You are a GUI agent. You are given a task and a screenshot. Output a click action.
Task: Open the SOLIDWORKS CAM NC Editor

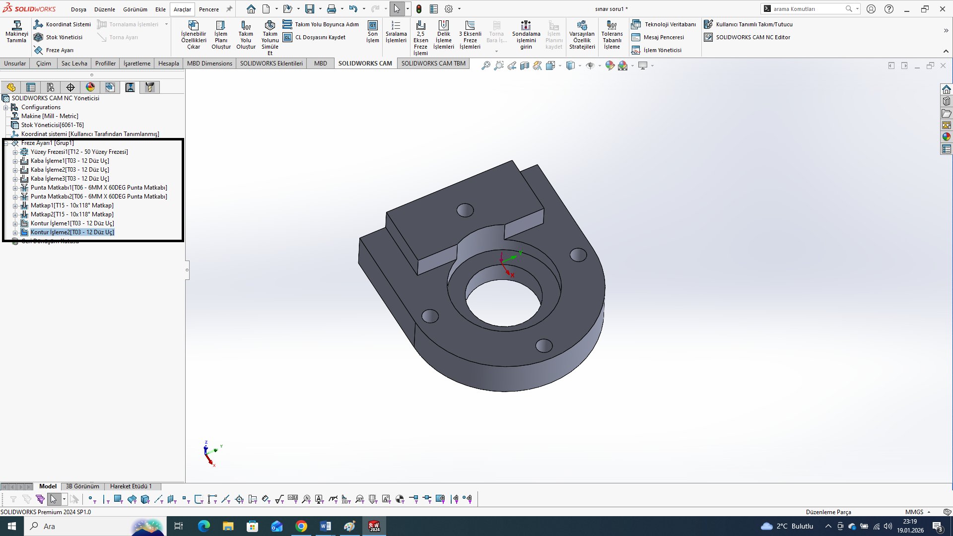pos(708,37)
